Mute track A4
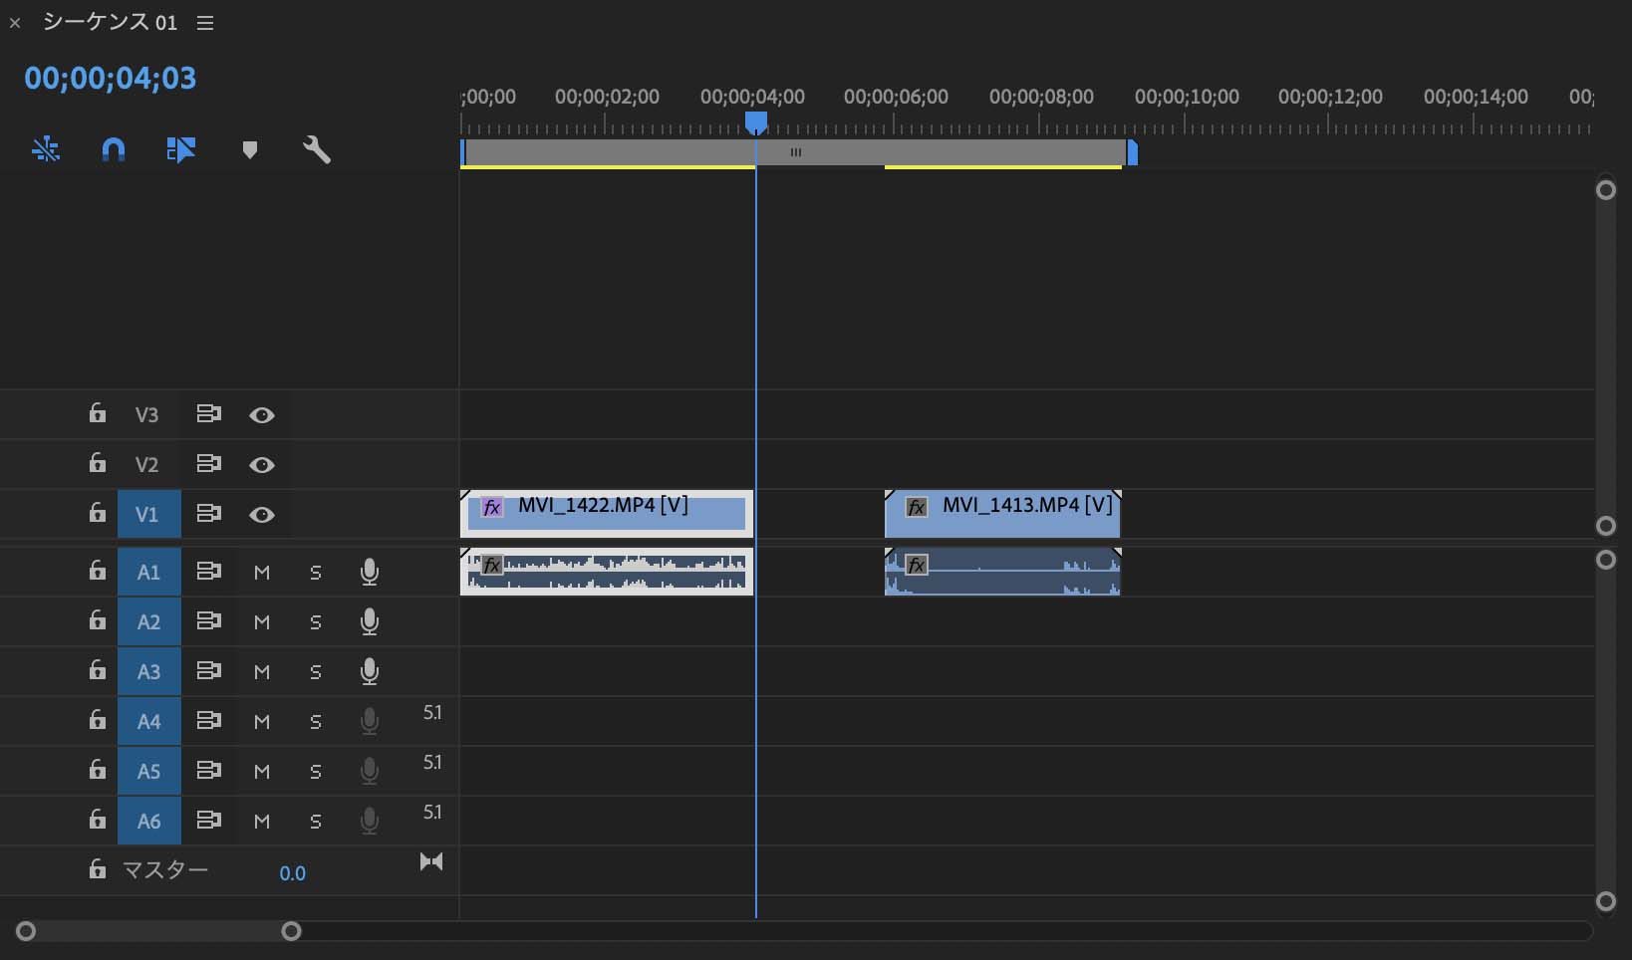 tap(262, 722)
